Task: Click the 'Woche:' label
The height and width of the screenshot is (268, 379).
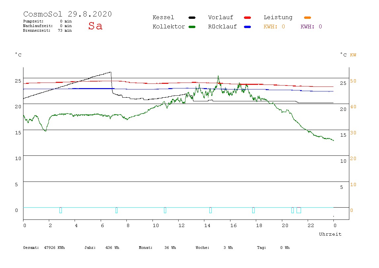Action: point(202,248)
